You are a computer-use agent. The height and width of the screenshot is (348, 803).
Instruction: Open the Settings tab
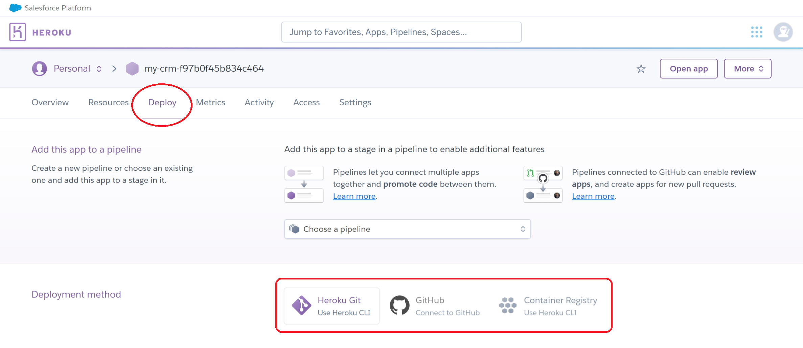[x=355, y=103]
